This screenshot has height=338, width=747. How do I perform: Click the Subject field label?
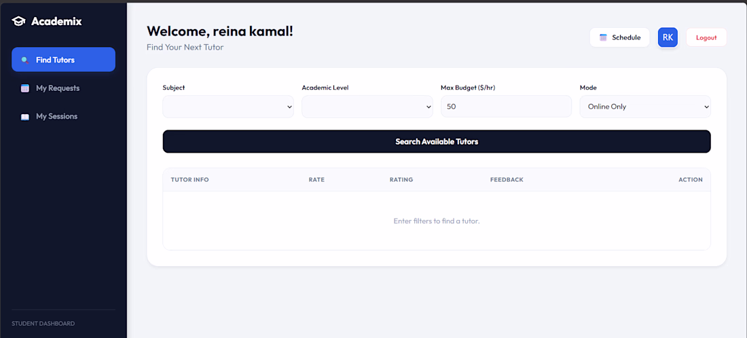point(174,88)
